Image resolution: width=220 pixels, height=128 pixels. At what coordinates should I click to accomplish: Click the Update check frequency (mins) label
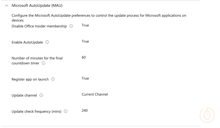click(37, 112)
